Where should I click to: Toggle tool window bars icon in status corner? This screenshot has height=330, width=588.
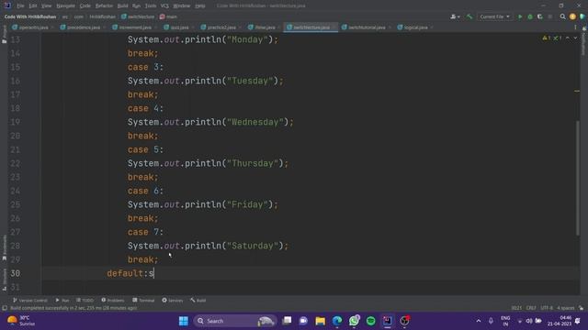pos(5,308)
